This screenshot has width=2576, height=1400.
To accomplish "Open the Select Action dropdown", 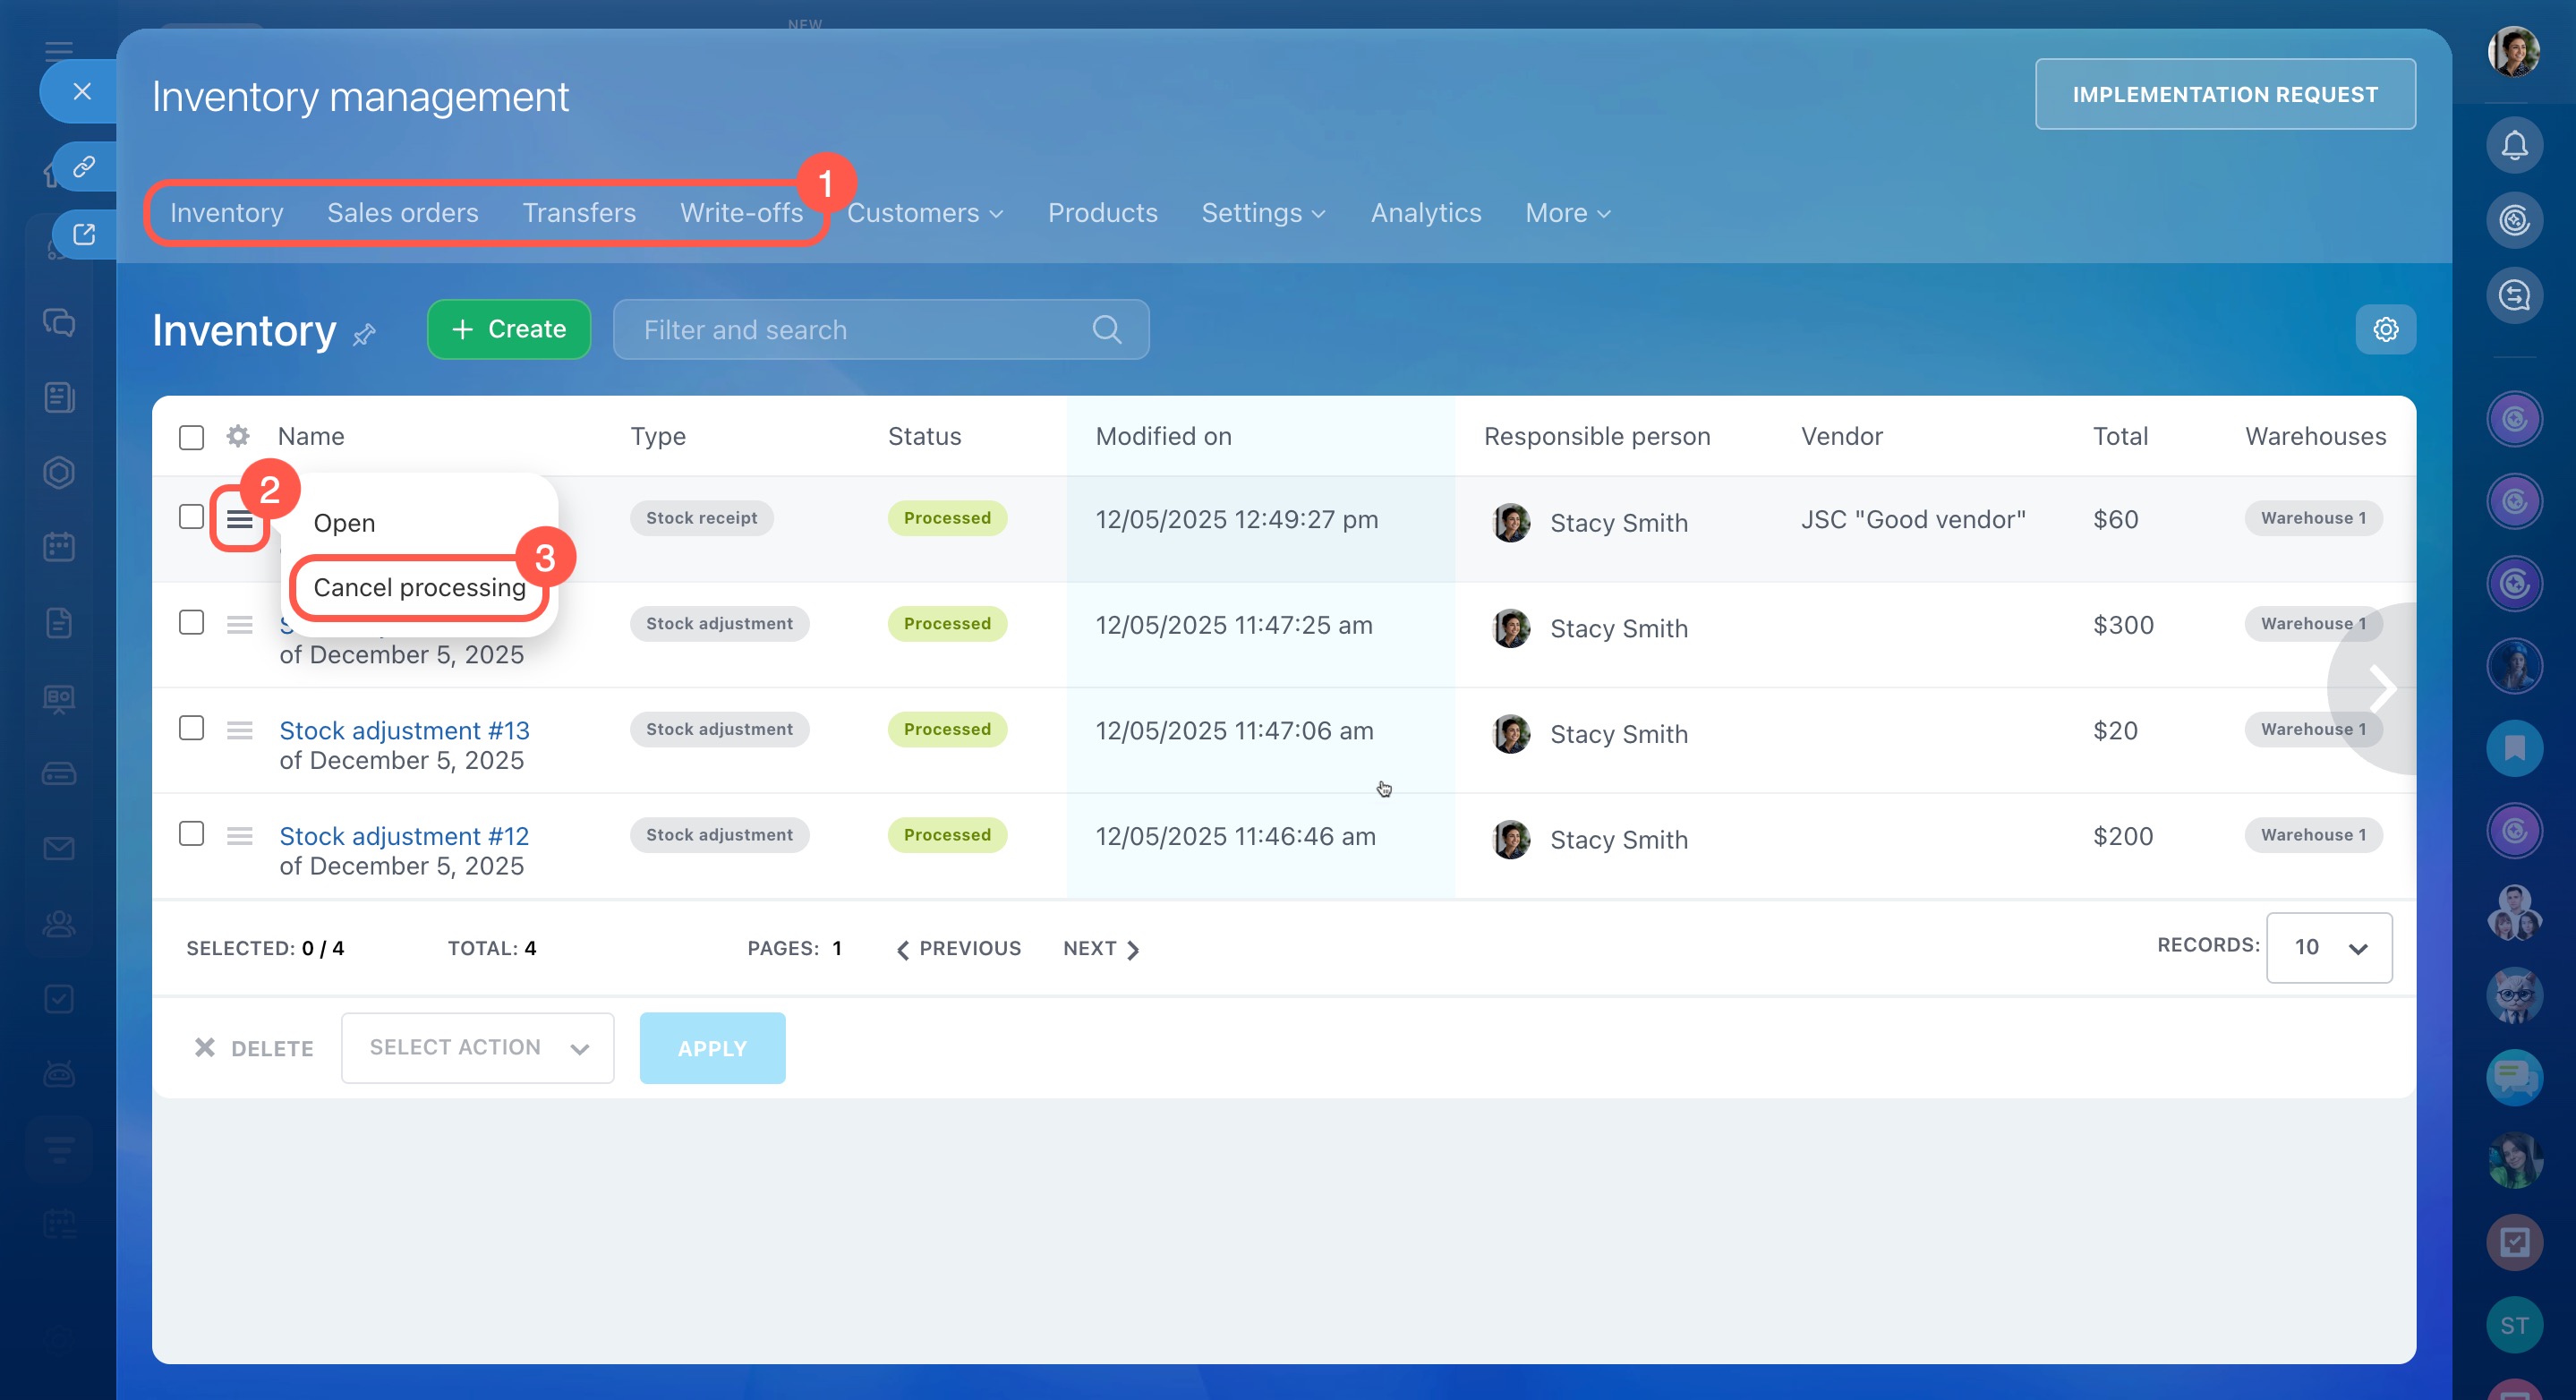I will click(x=477, y=1047).
